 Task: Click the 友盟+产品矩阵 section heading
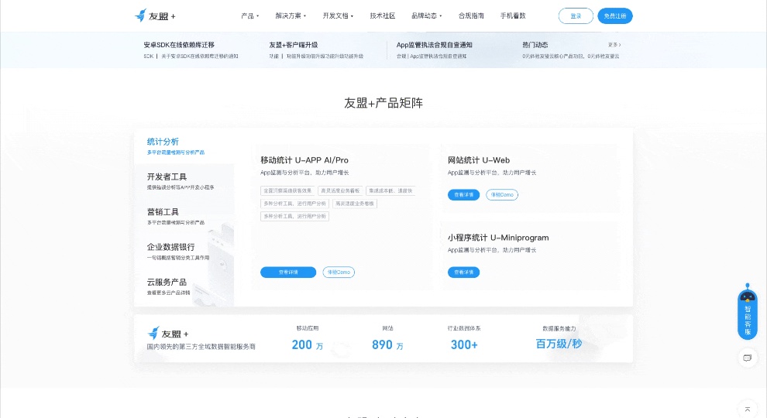click(x=383, y=103)
